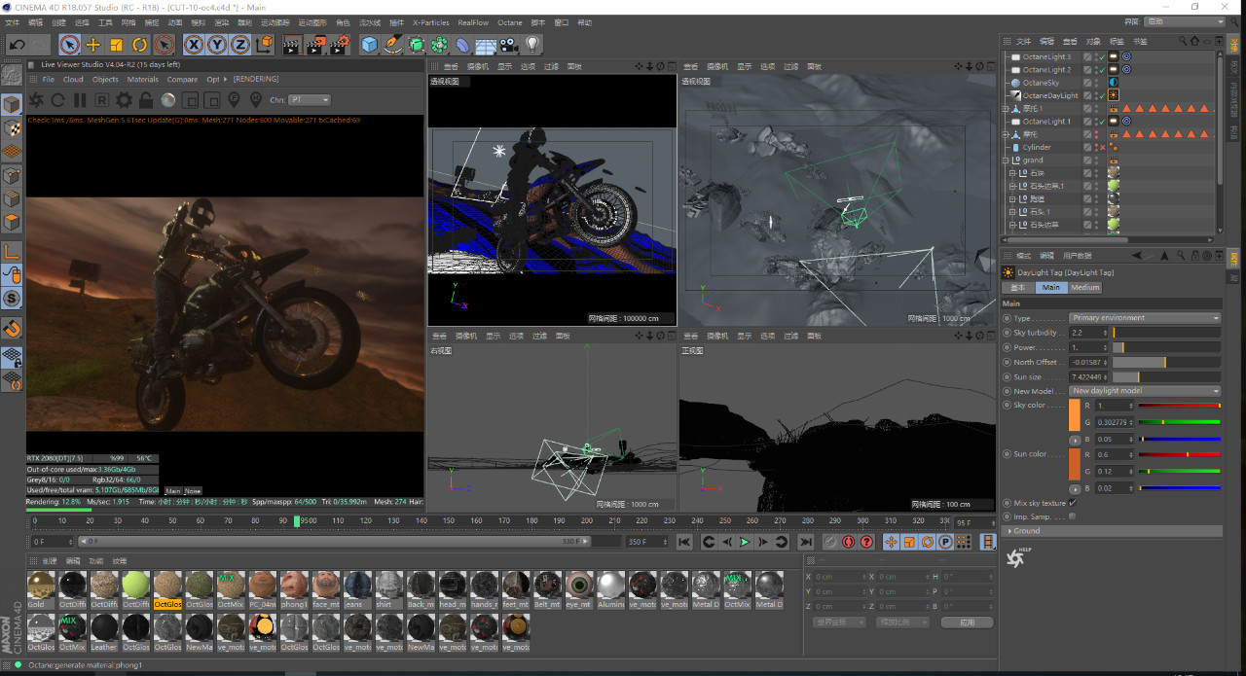Select the Move tool in the top toolbar

(93, 44)
